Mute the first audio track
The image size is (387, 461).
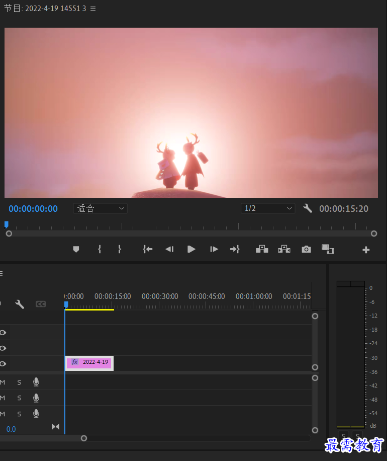pos(3,382)
